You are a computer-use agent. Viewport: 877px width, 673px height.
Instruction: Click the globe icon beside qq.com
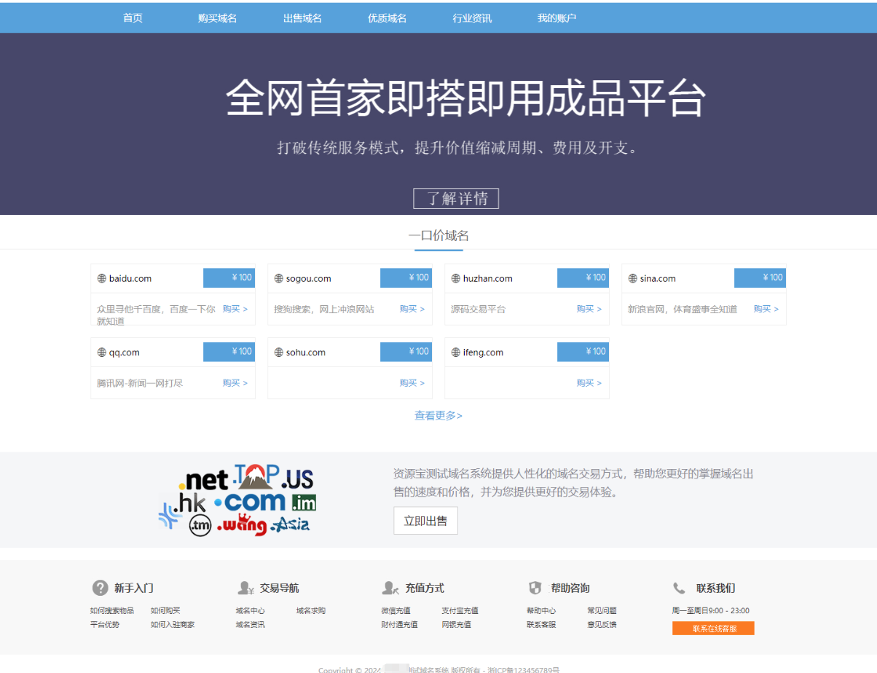103,352
